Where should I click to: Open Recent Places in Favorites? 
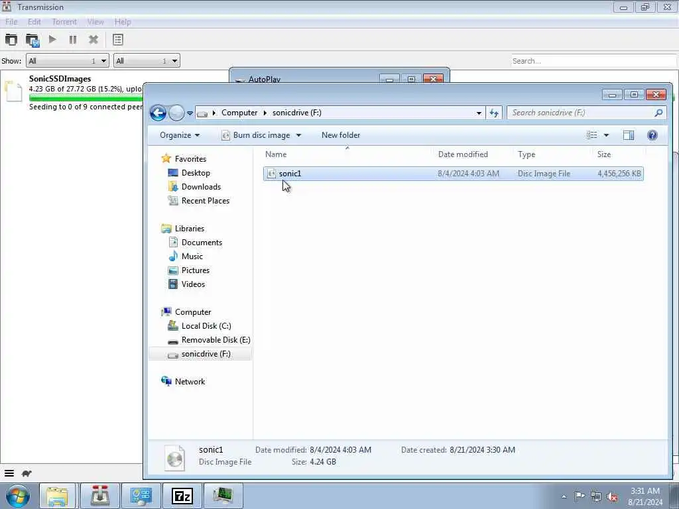click(206, 200)
